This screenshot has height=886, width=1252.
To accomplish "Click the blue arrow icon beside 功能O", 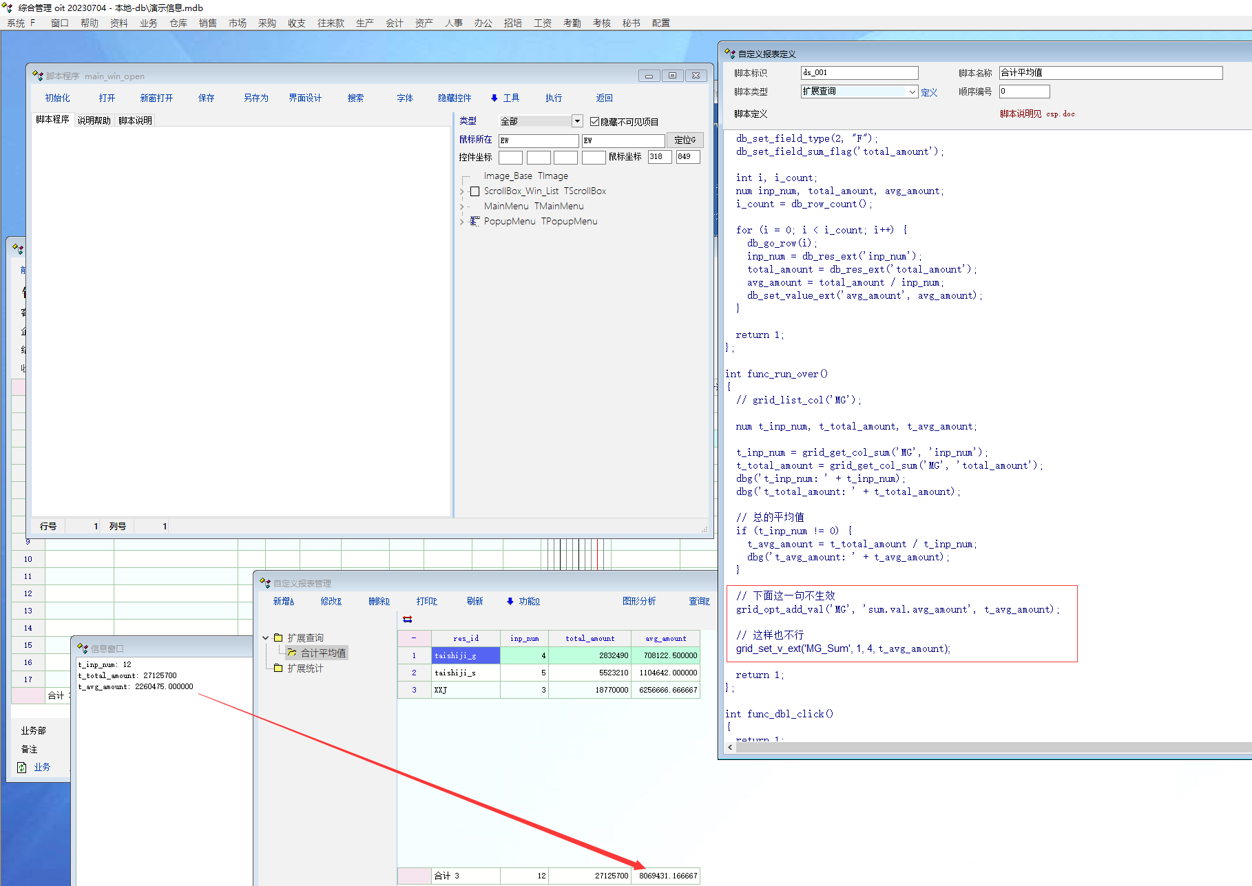I will click(510, 601).
